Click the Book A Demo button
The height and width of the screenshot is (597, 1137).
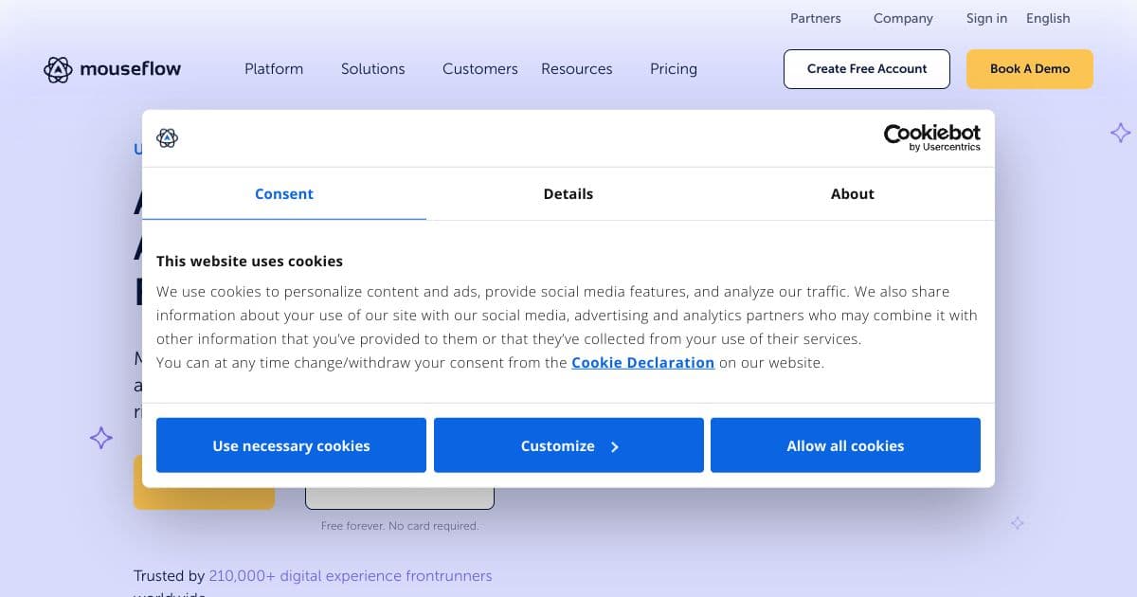click(x=1029, y=68)
